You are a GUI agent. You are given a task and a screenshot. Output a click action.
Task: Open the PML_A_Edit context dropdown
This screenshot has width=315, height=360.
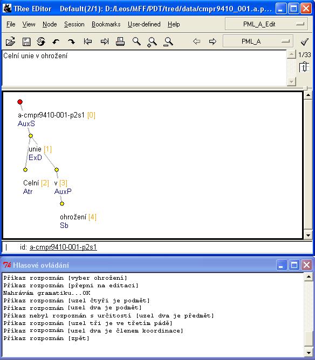(x=266, y=24)
